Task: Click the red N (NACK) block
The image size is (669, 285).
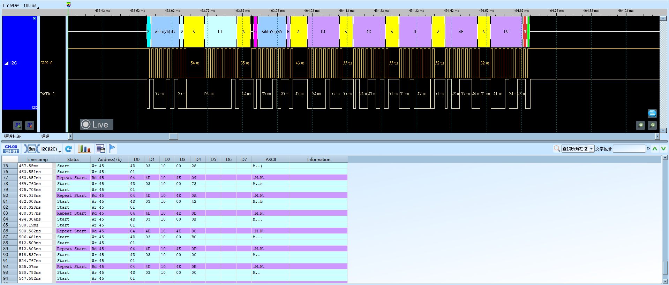Action: [525, 32]
